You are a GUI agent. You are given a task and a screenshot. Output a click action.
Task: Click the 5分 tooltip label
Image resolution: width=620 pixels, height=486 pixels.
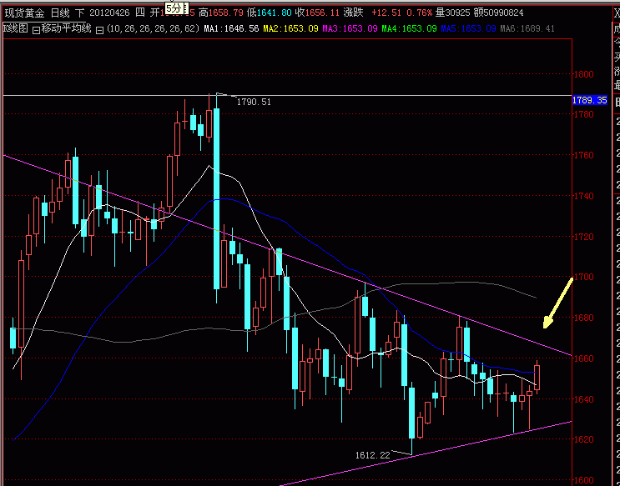click(x=174, y=8)
